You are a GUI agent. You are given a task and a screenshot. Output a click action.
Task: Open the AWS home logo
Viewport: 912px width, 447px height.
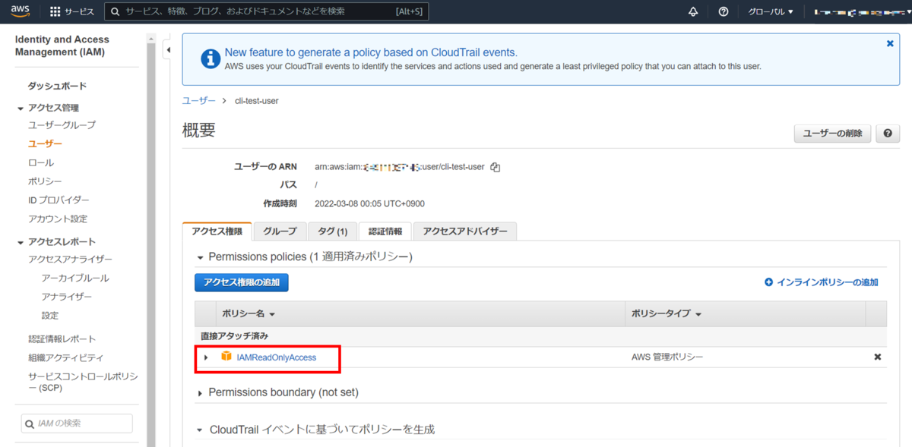coord(20,11)
